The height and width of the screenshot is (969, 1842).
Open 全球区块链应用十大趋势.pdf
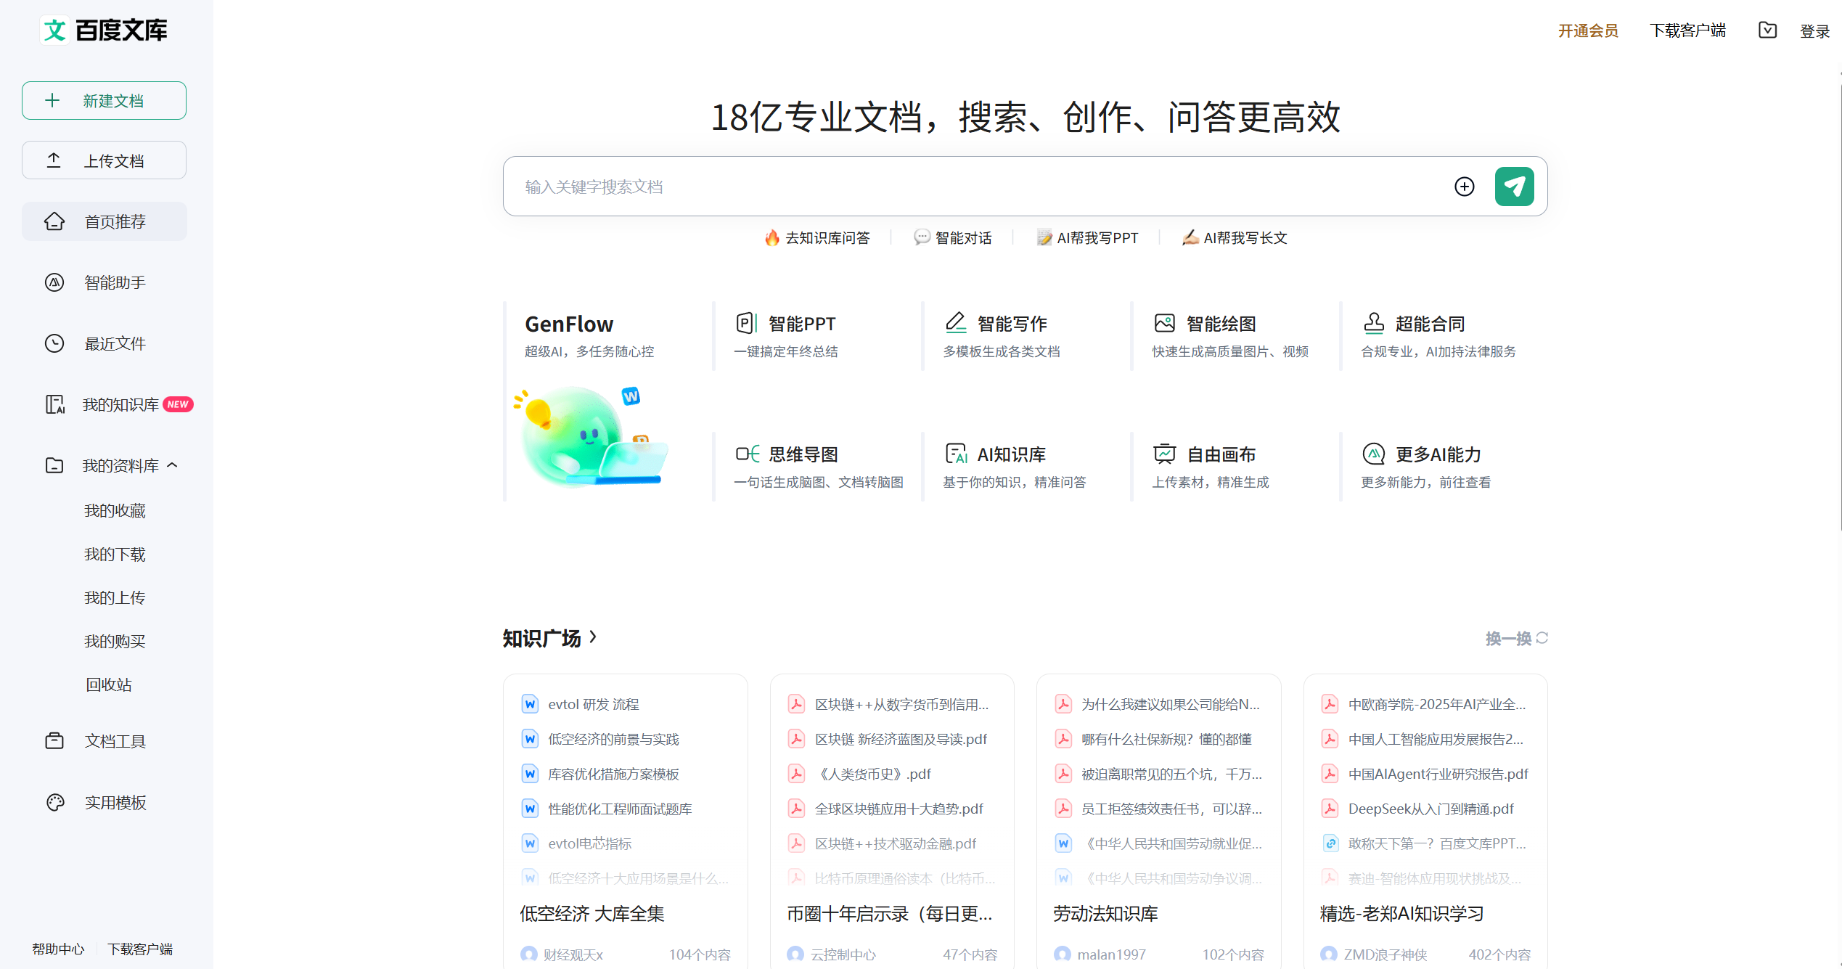click(899, 809)
